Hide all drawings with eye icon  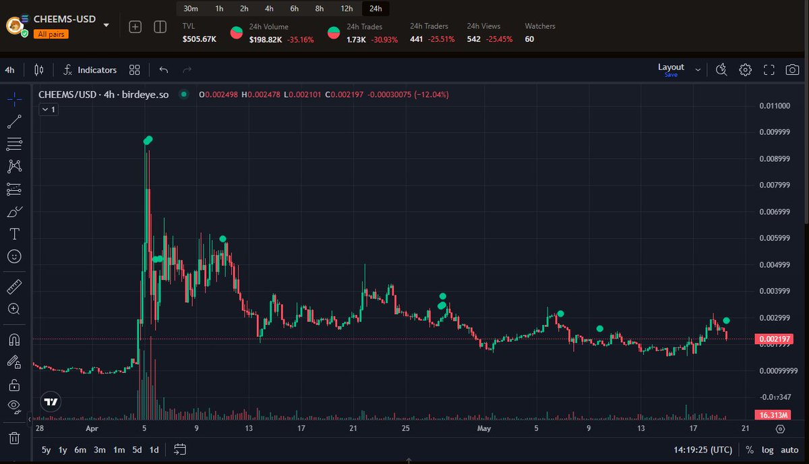tap(14, 407)
